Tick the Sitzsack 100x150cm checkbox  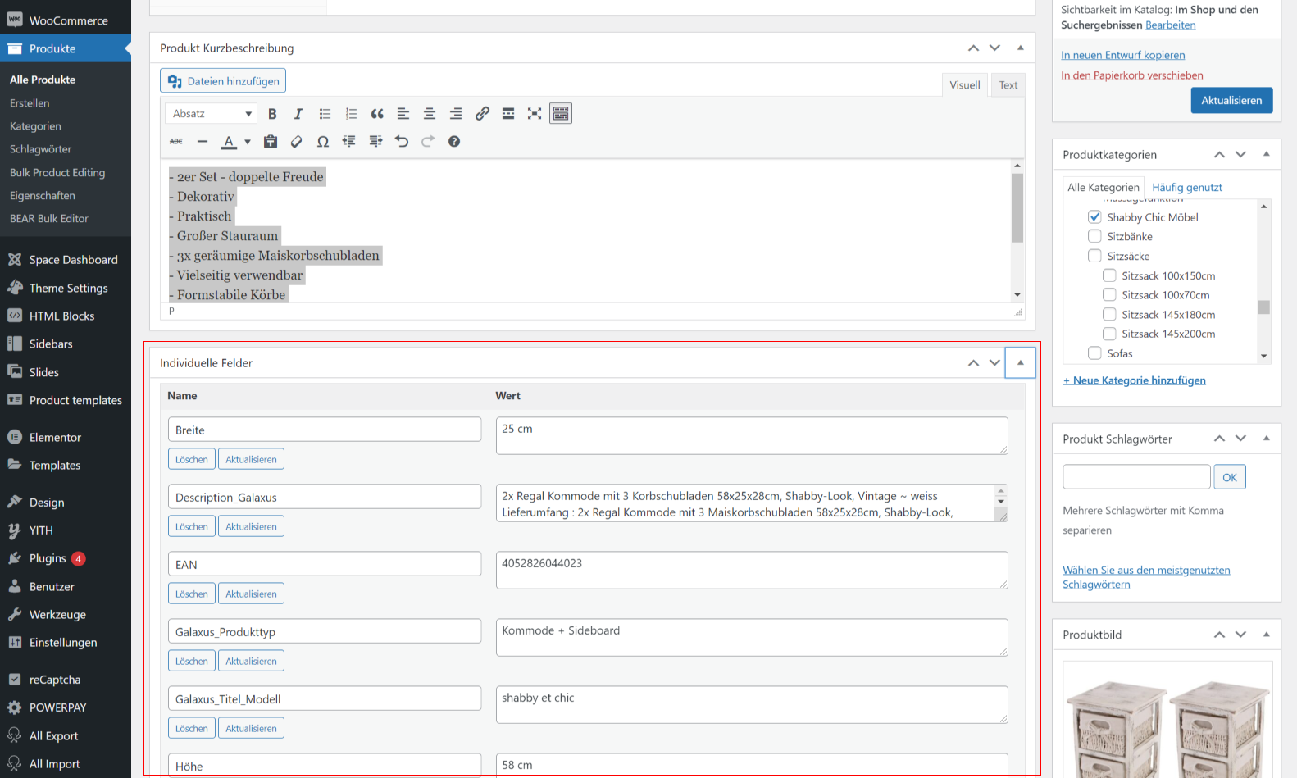pos(1109,275)
